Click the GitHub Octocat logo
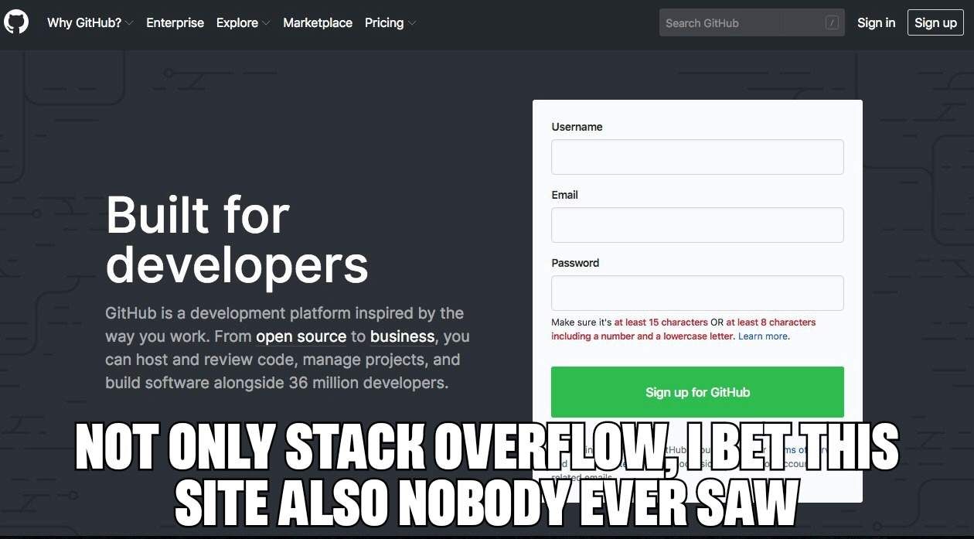The width and height of the screenshot is (974, 539). pyautogui.click(x=16, y=22)
